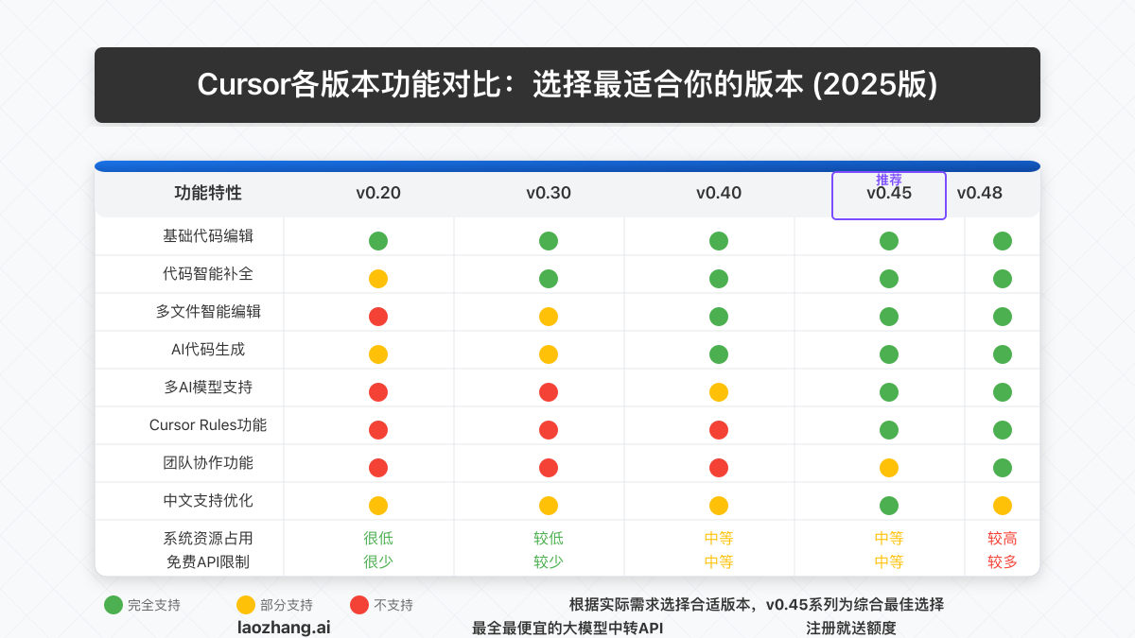Click the green dot for 基础代码编辑 under v0.20
This screenshot has width=1135, height=638.
(x=378, y=241)
